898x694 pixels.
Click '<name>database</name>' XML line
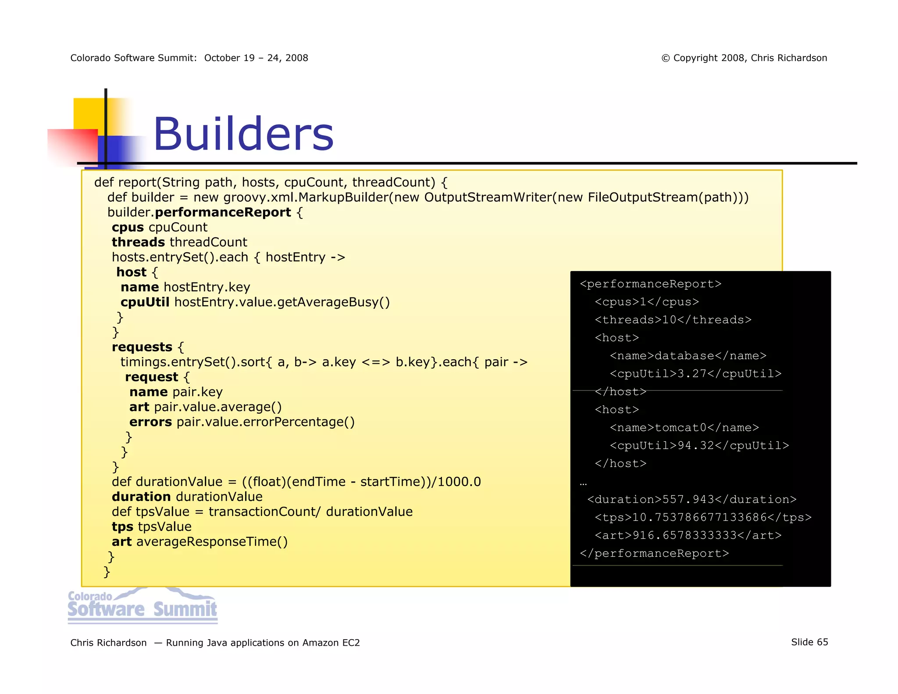coord(688,356)
